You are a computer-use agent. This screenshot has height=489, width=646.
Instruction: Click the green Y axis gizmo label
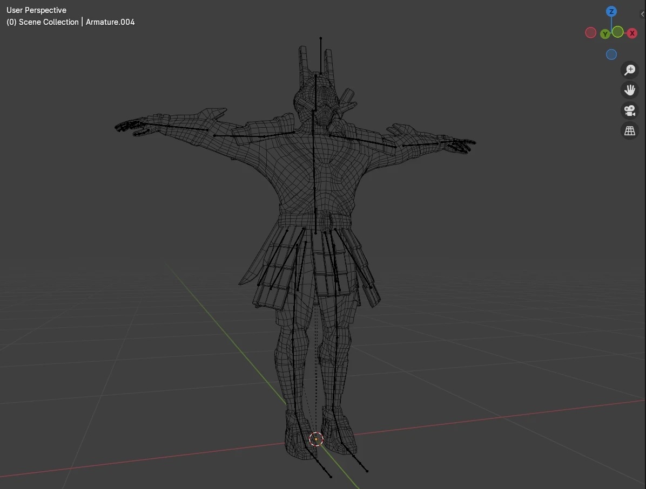point(605,34)
